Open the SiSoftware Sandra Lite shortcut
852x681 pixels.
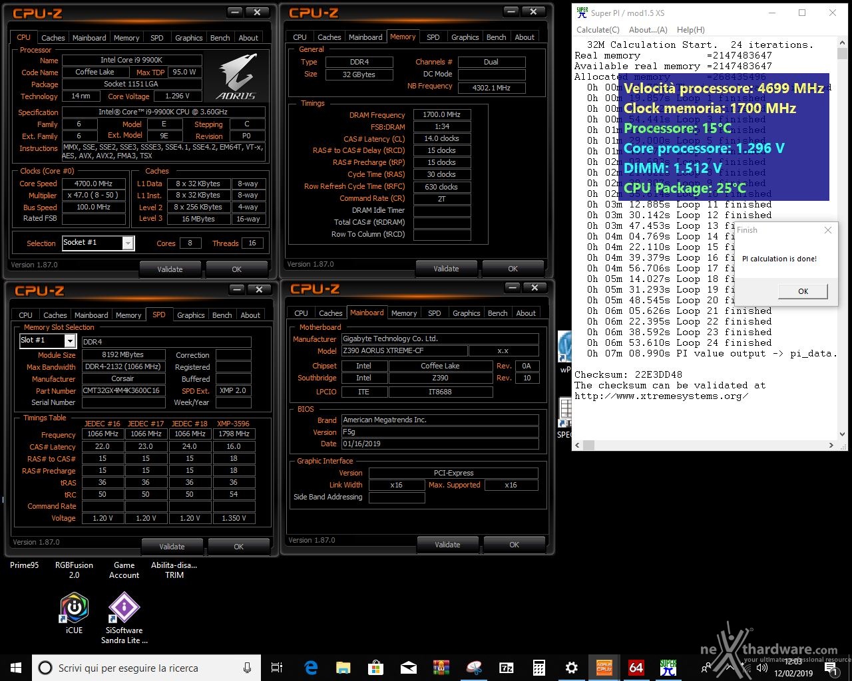(x=124, y=618)
